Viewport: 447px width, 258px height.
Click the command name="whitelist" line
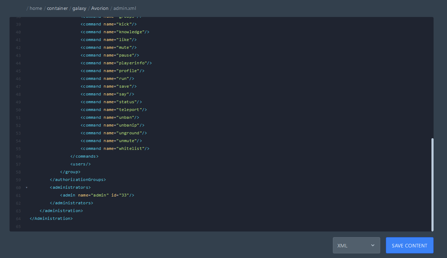click(x=115, y=148)
